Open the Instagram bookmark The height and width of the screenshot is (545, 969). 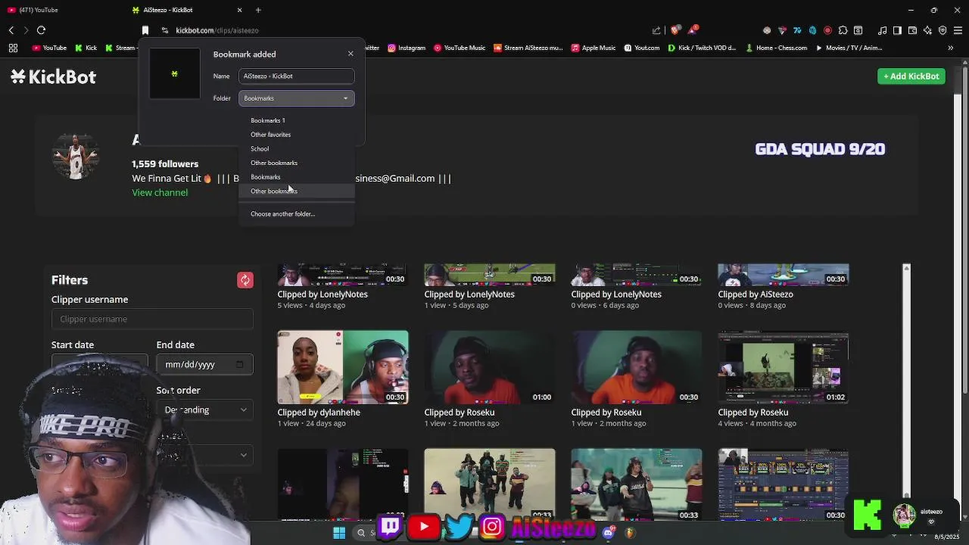(x=407, y=48)
